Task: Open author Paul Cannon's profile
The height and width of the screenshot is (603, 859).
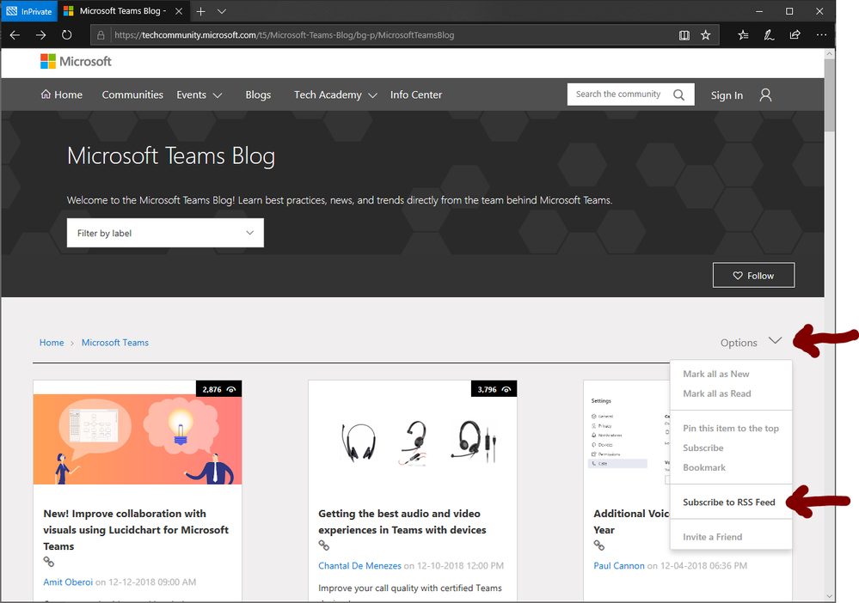Action: pos(619,566)
